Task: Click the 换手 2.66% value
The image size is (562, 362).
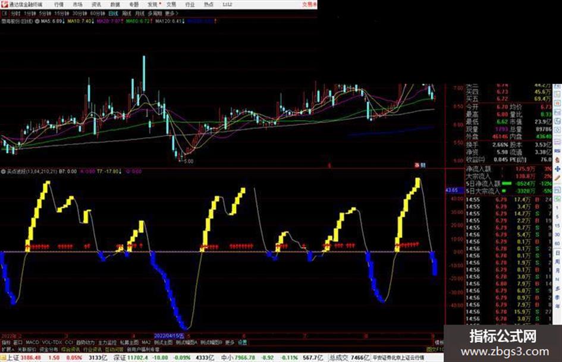Action: (x=500, y=145)
